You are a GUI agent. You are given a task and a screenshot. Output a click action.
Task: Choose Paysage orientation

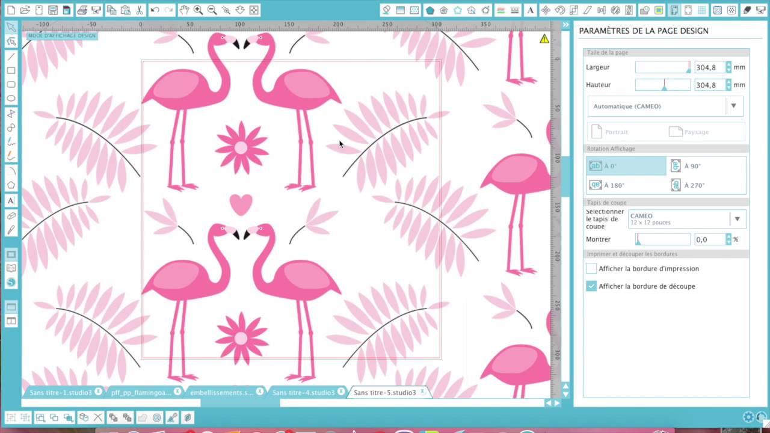pyautogui.click(x=690, y=132)
